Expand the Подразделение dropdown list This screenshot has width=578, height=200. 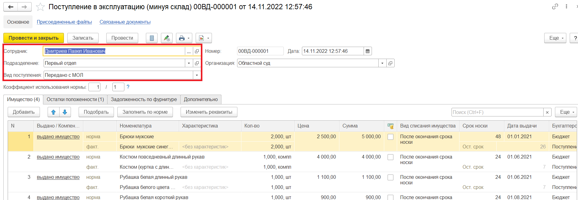point(189,63)
